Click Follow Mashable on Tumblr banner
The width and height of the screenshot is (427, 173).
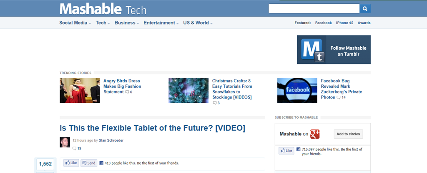coord(334,50)
